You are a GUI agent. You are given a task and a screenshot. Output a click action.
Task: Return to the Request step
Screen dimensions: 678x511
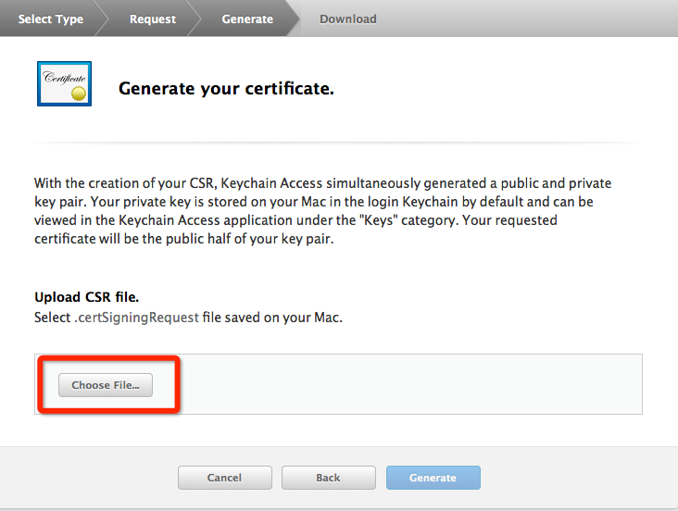152,19
